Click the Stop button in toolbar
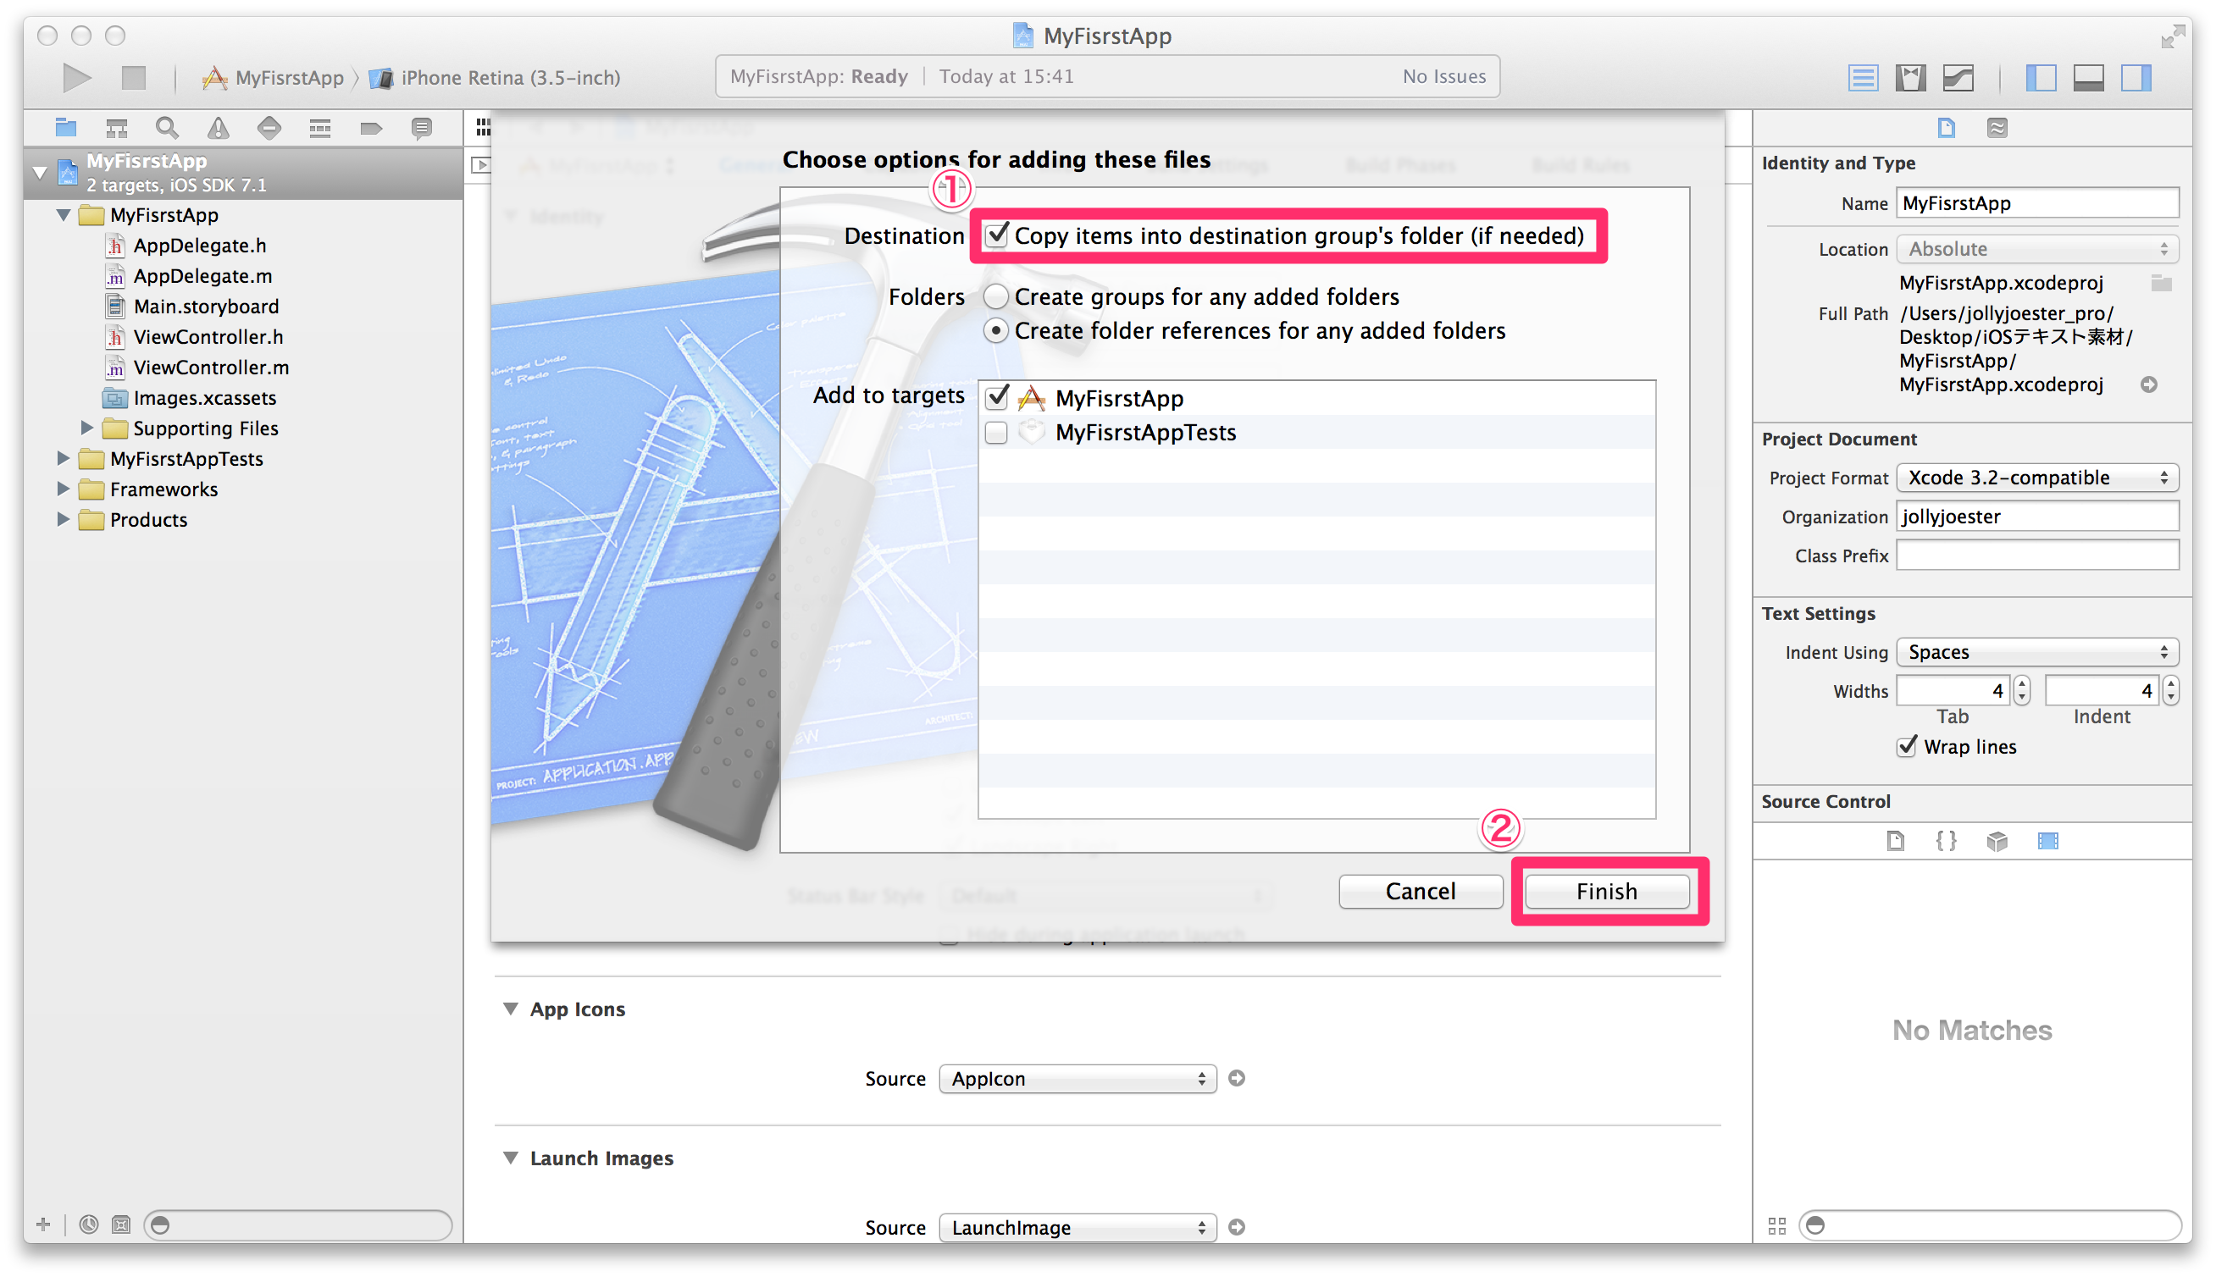 (133, 77)
